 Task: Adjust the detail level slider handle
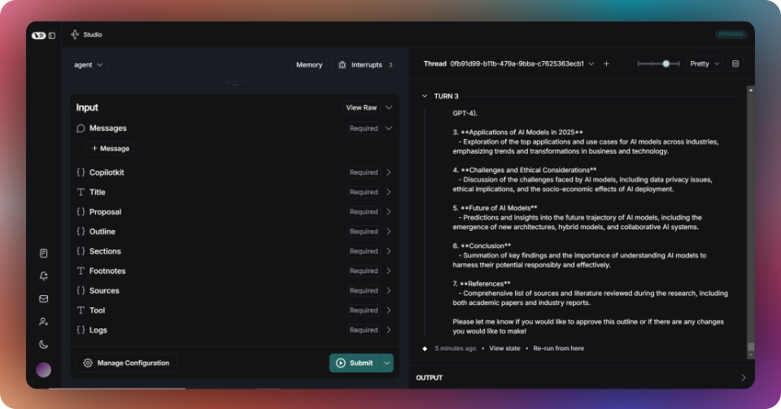tap(666, 63)
